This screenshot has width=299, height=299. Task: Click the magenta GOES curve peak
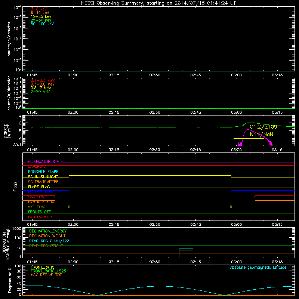(248, 130)
